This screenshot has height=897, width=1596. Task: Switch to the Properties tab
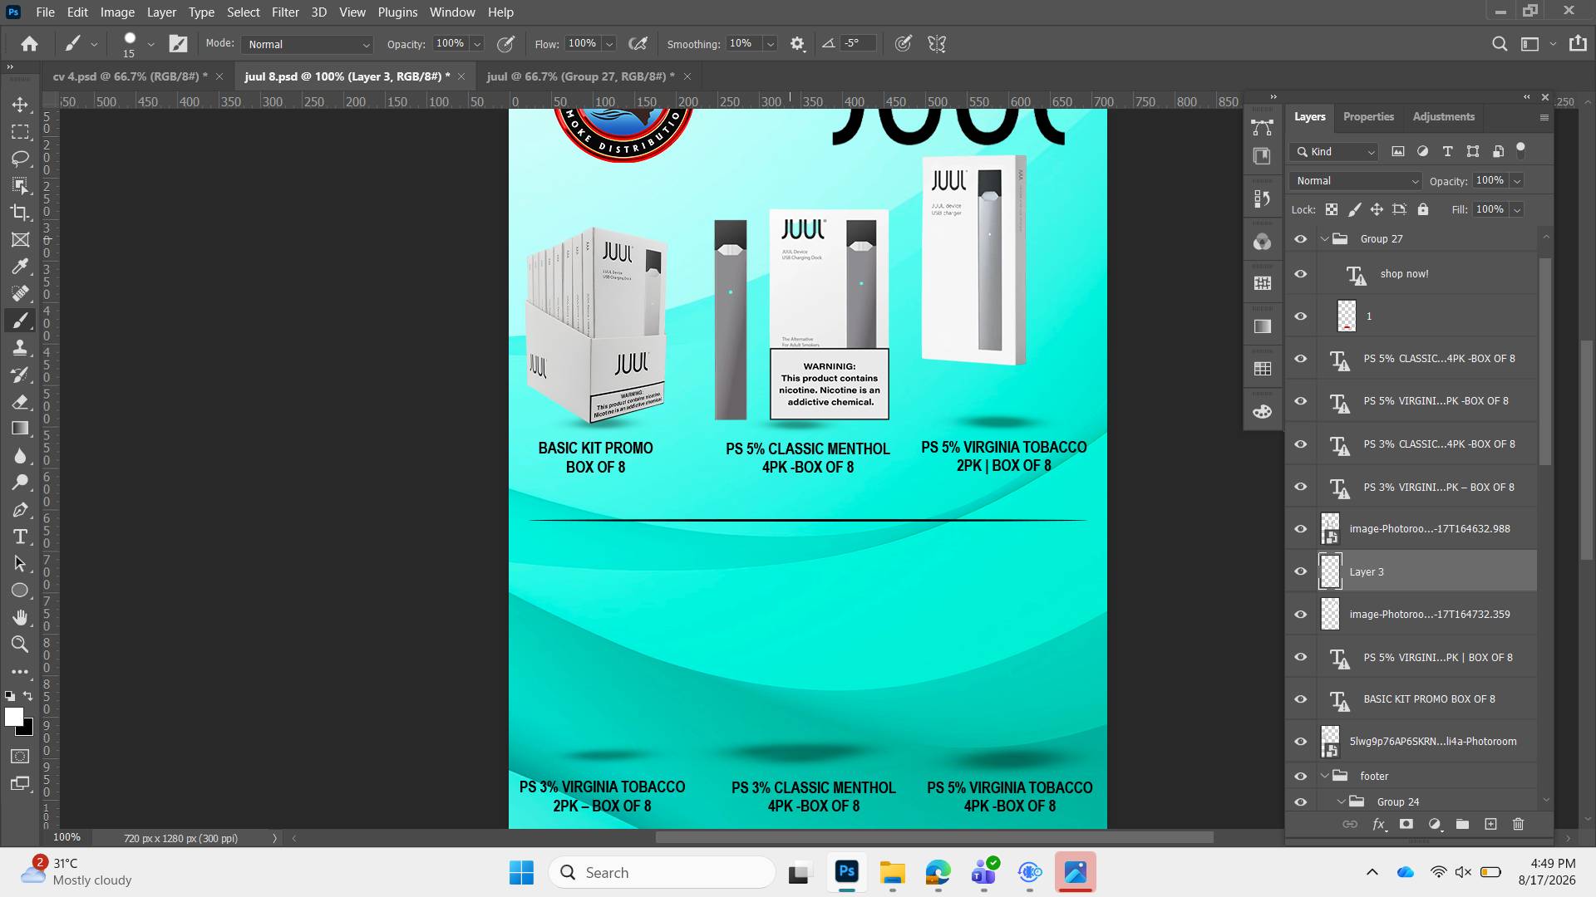(1368, 117)
